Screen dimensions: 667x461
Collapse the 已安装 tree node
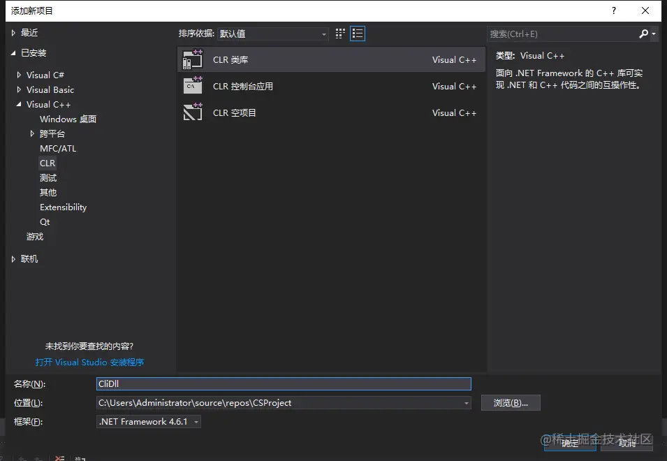tap(13, 52)
